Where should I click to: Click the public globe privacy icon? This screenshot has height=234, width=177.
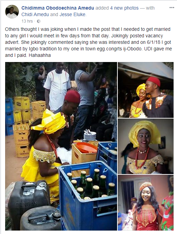(38, 21)
